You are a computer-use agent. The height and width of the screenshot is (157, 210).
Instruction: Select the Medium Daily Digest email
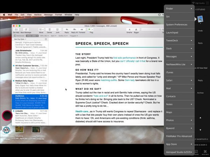(x=30, y=87)
